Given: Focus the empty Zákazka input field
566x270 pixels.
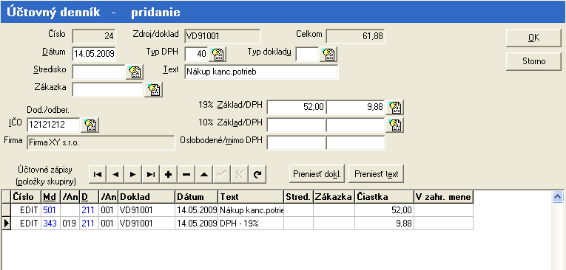Looking at the screenshot, I should pos(107,90).
